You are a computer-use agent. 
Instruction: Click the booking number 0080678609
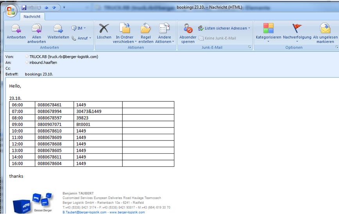(x=50, y=137)
